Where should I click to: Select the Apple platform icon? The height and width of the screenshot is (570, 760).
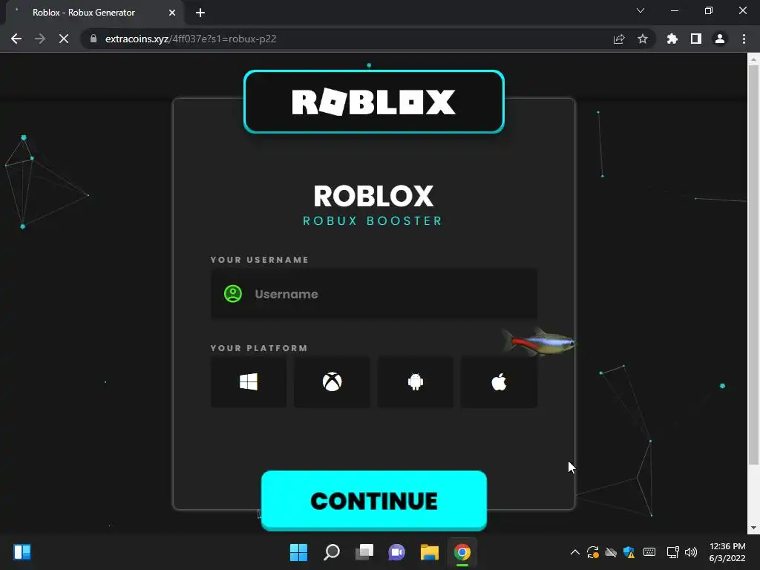point(499,382)
